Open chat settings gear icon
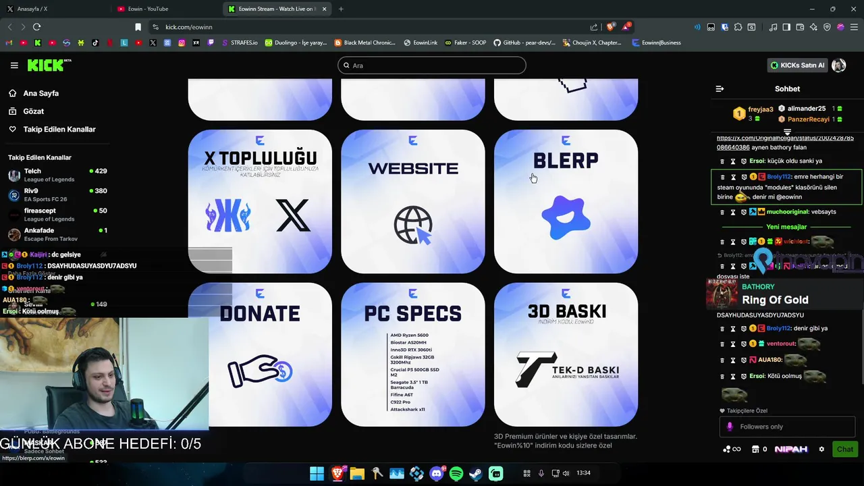The image size is (864, 486). click(x=821, y=449)
